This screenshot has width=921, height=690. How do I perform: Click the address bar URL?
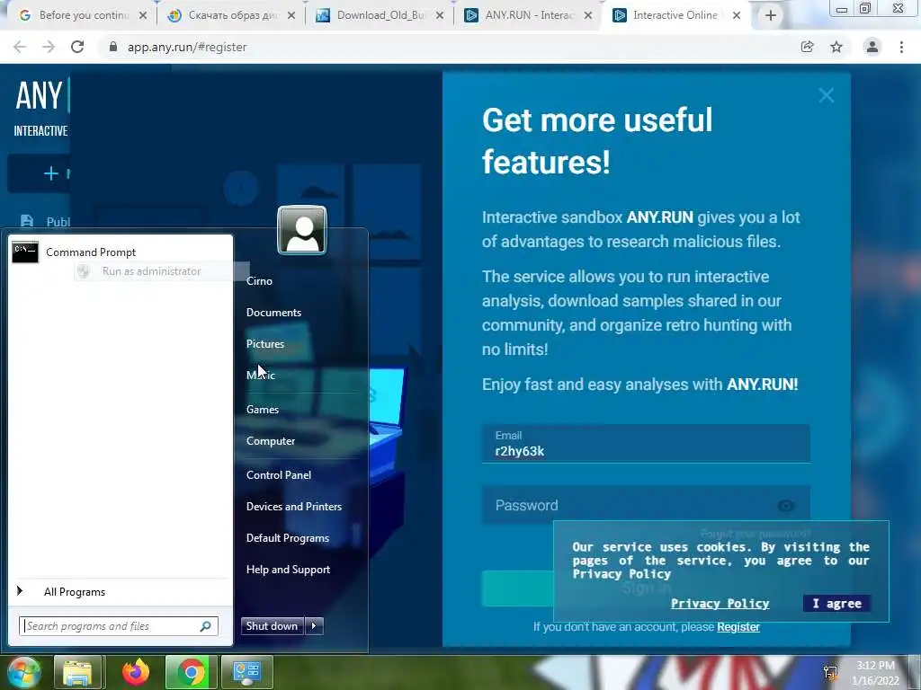(187, 47)
